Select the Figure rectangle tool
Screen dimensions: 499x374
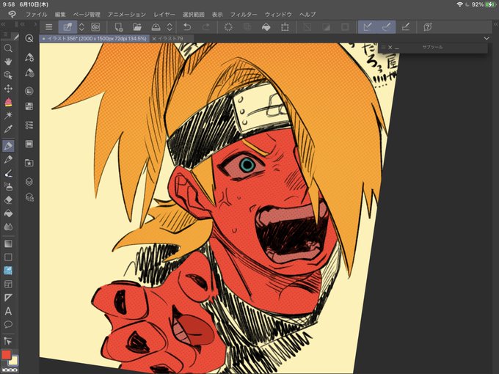click(x=8, y=257)
